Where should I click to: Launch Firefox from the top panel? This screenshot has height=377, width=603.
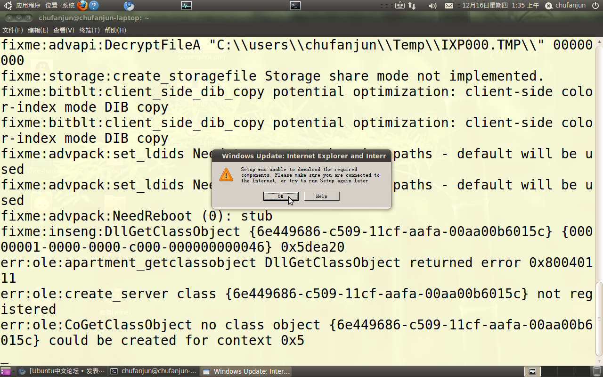coord(82,6)
